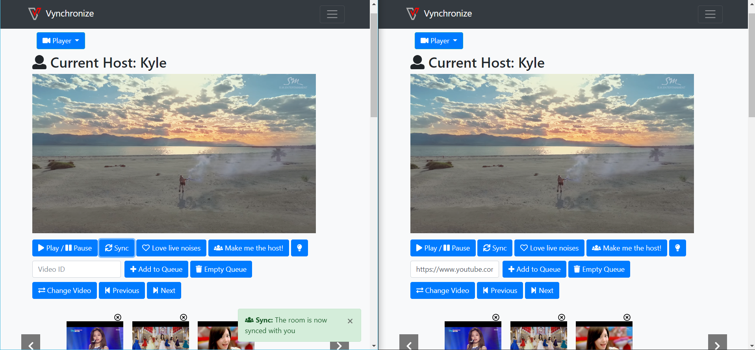Remove first queue thumbnail in right window
755x350 pixels.
[x=496, y=317]
